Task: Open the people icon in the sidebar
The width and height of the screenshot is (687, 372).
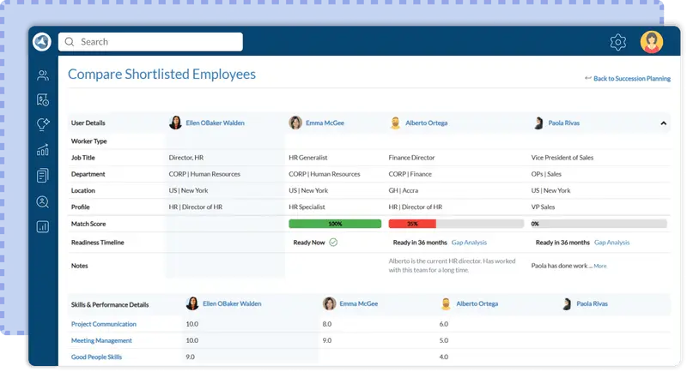Action: (42, 75)
